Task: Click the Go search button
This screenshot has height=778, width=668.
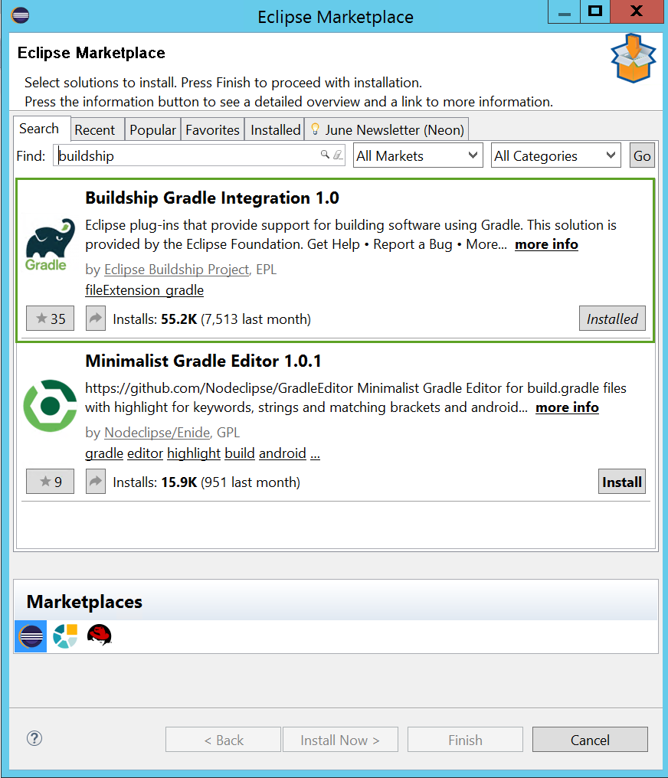Action: click(x=642, y=155)
